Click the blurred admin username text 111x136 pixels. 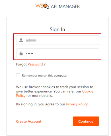pos(31,40)
